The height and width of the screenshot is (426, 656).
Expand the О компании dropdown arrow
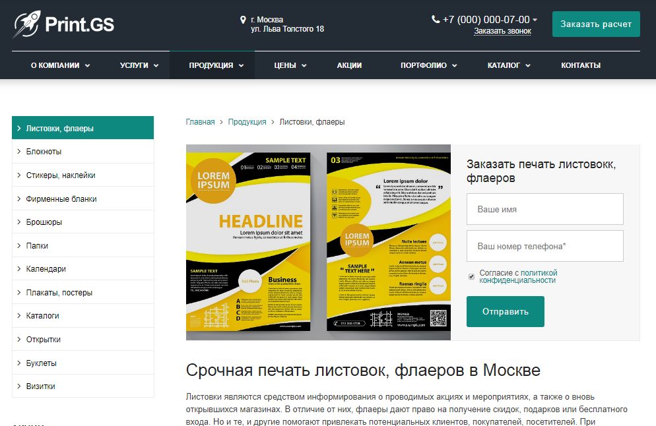(87, 66)
